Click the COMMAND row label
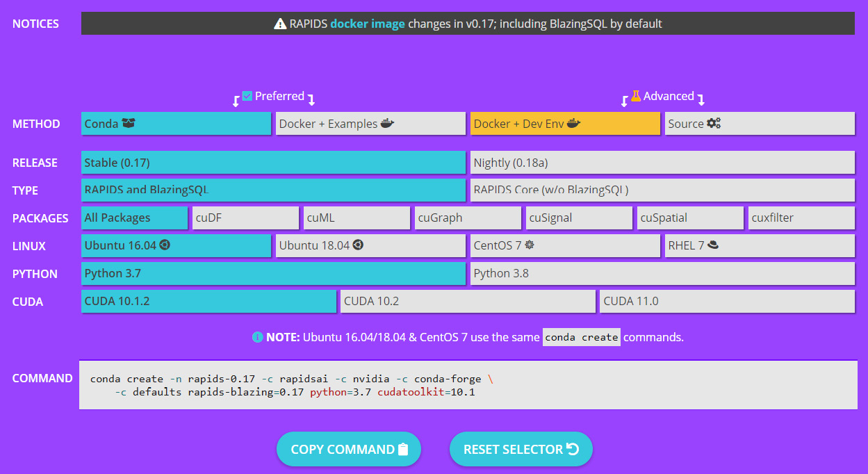 42,378
